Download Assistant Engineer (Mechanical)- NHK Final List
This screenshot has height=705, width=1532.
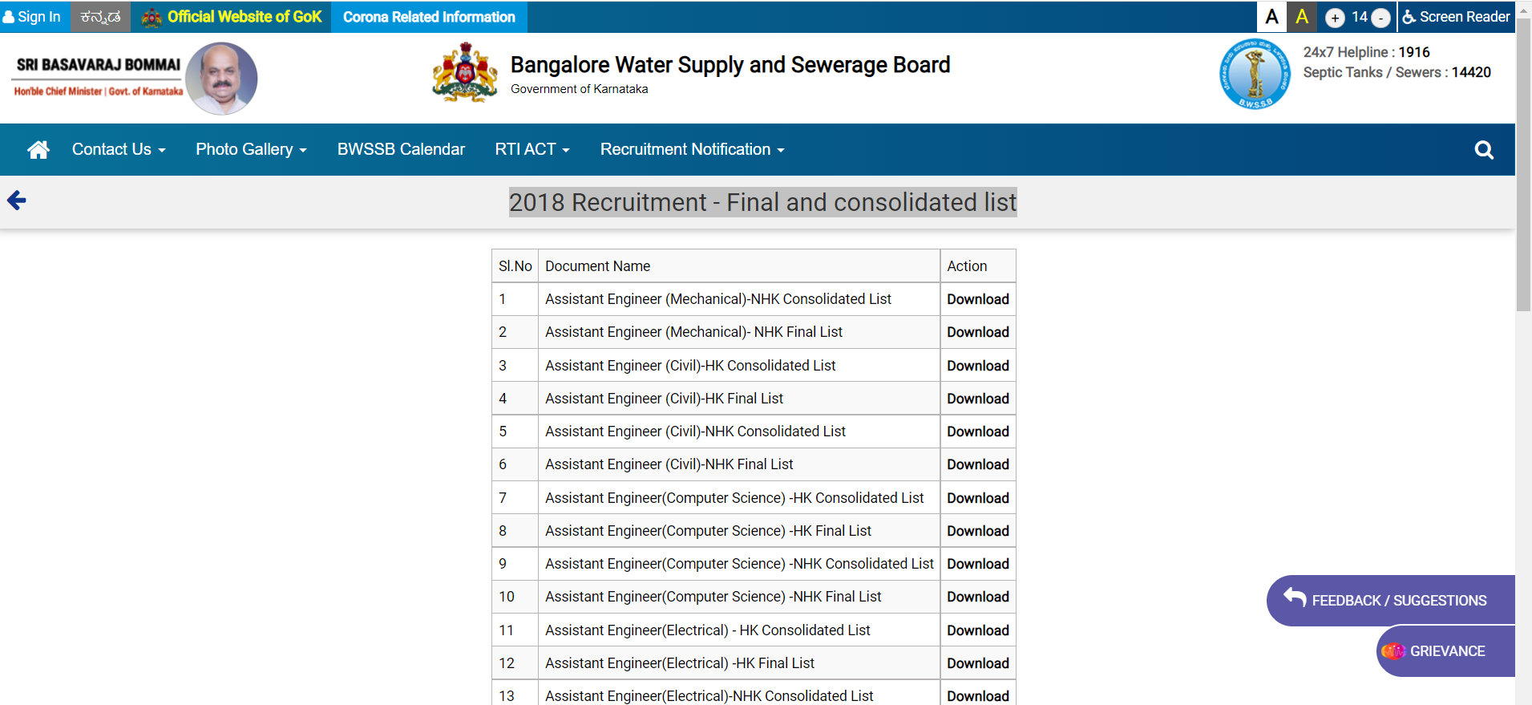click(x=977, y=332)
